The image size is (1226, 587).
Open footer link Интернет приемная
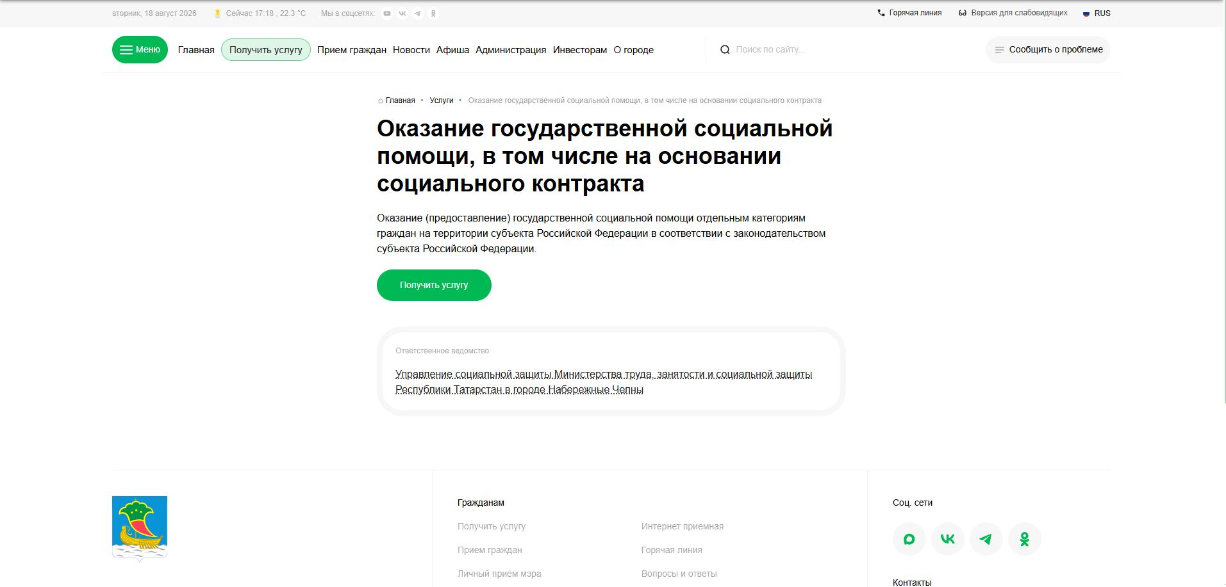pos(683,526)
